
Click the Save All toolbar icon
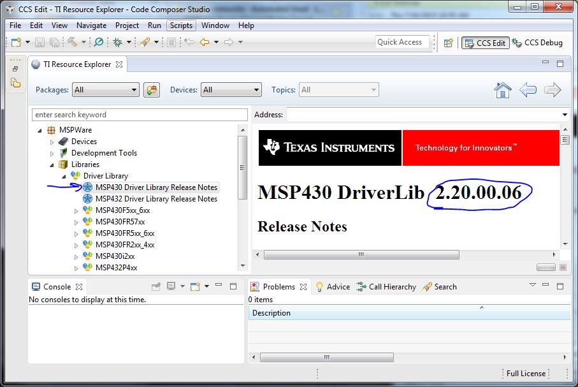pyautogui.click(x=54, y=43)
